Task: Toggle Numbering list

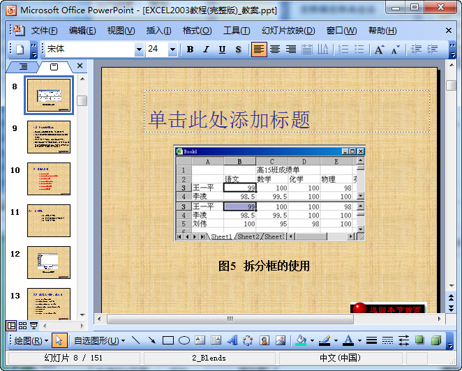Action: coord(343,50)
